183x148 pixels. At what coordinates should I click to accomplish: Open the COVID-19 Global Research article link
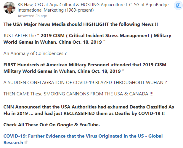click(83, 136)
